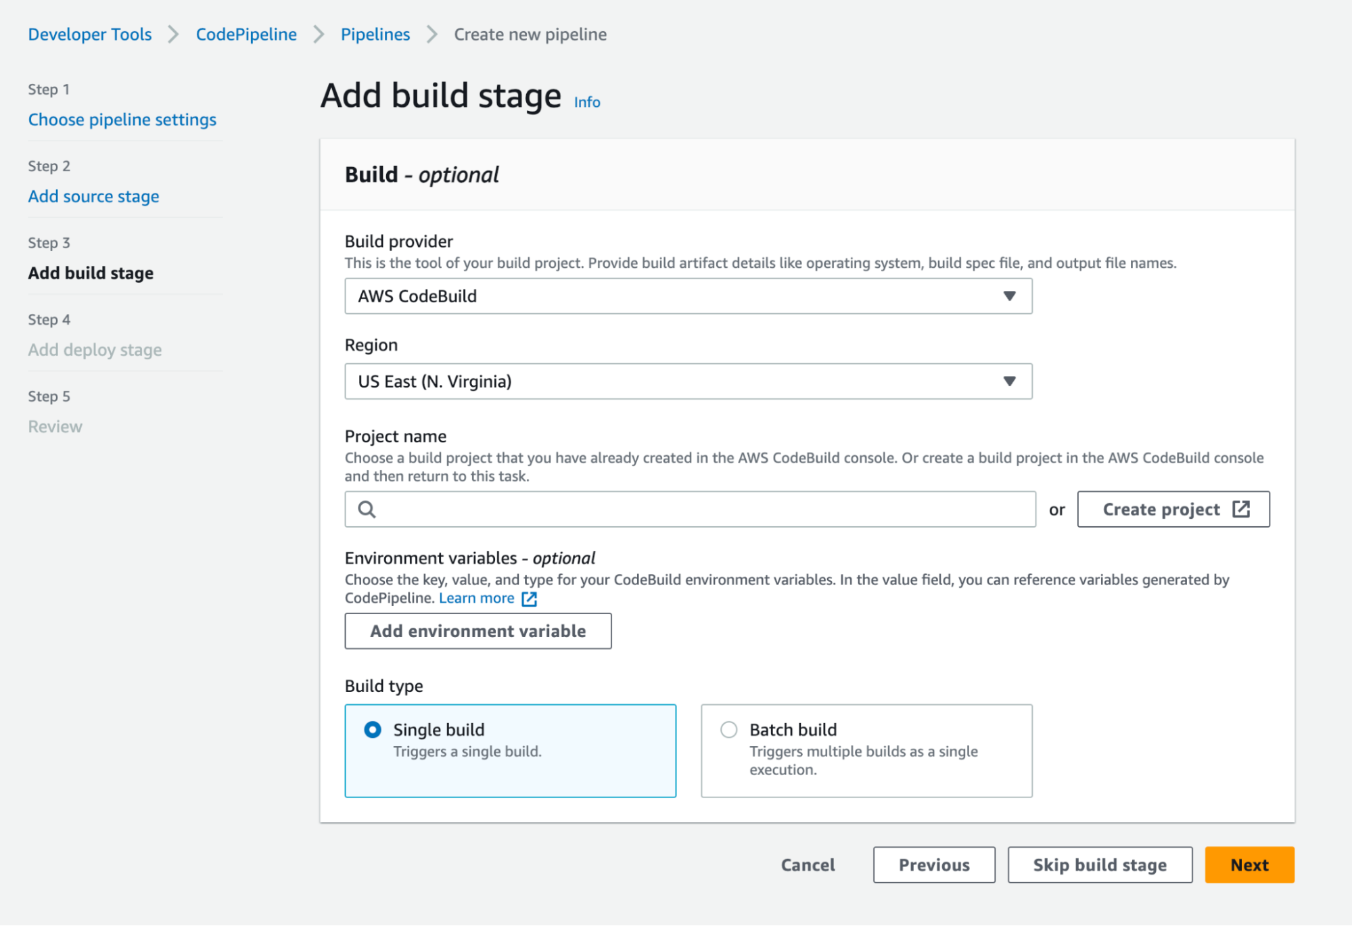The height and width of the screenshot is (926, 1352).
Task: Select the Single build radio button
Action: pos(373,730)
